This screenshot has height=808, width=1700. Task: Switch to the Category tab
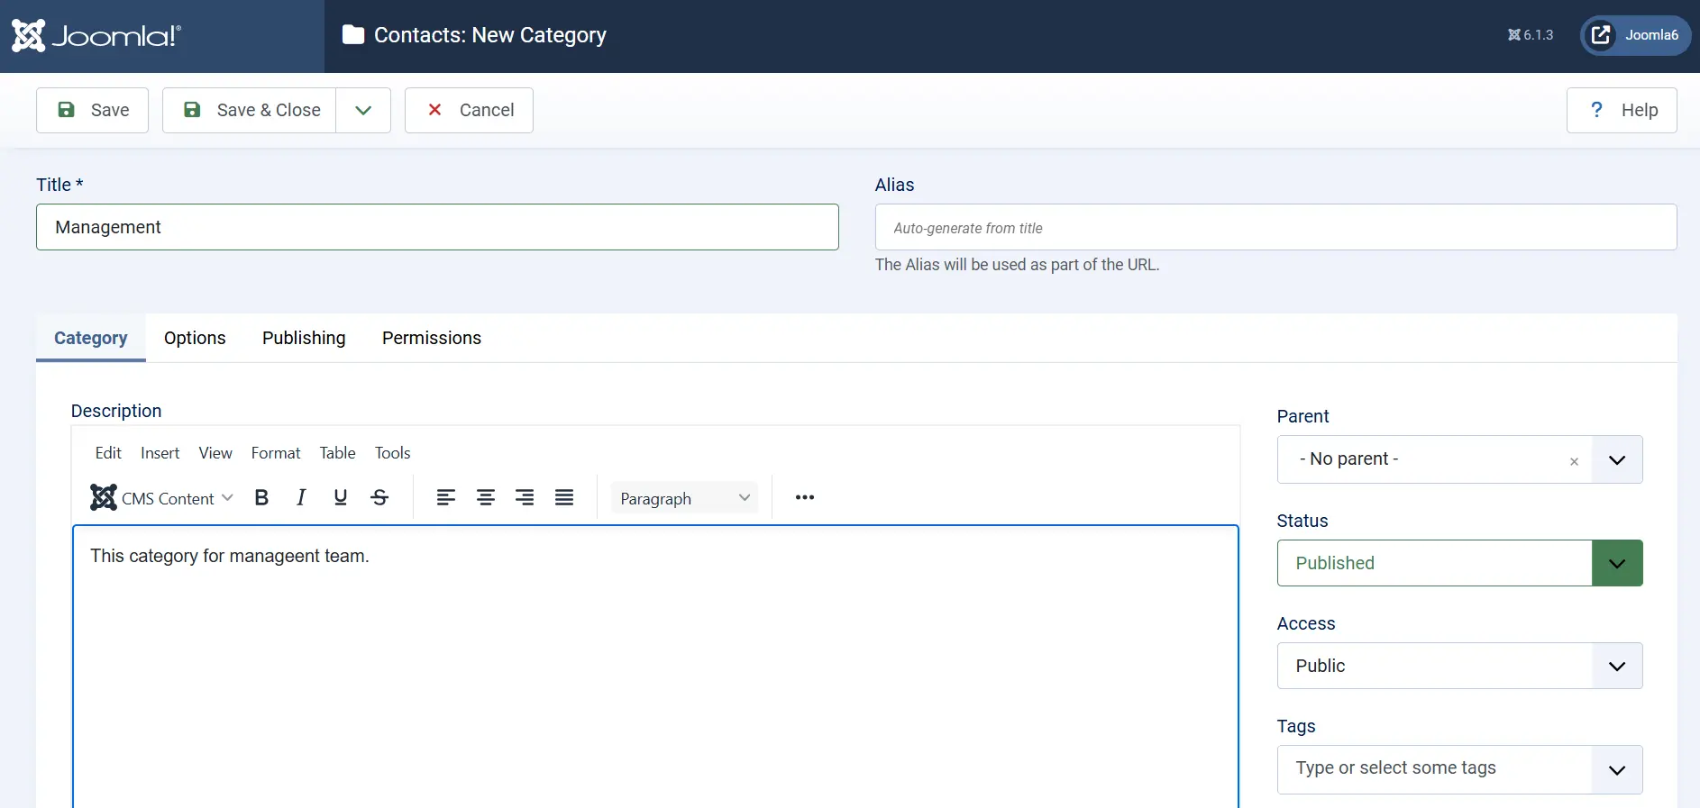pyautogui.click(x=91, y=338)
